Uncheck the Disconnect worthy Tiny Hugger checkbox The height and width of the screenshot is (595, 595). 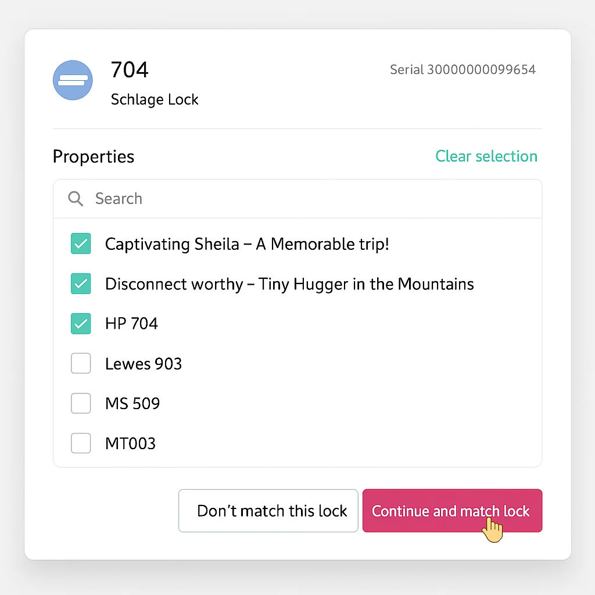[81, 284]
